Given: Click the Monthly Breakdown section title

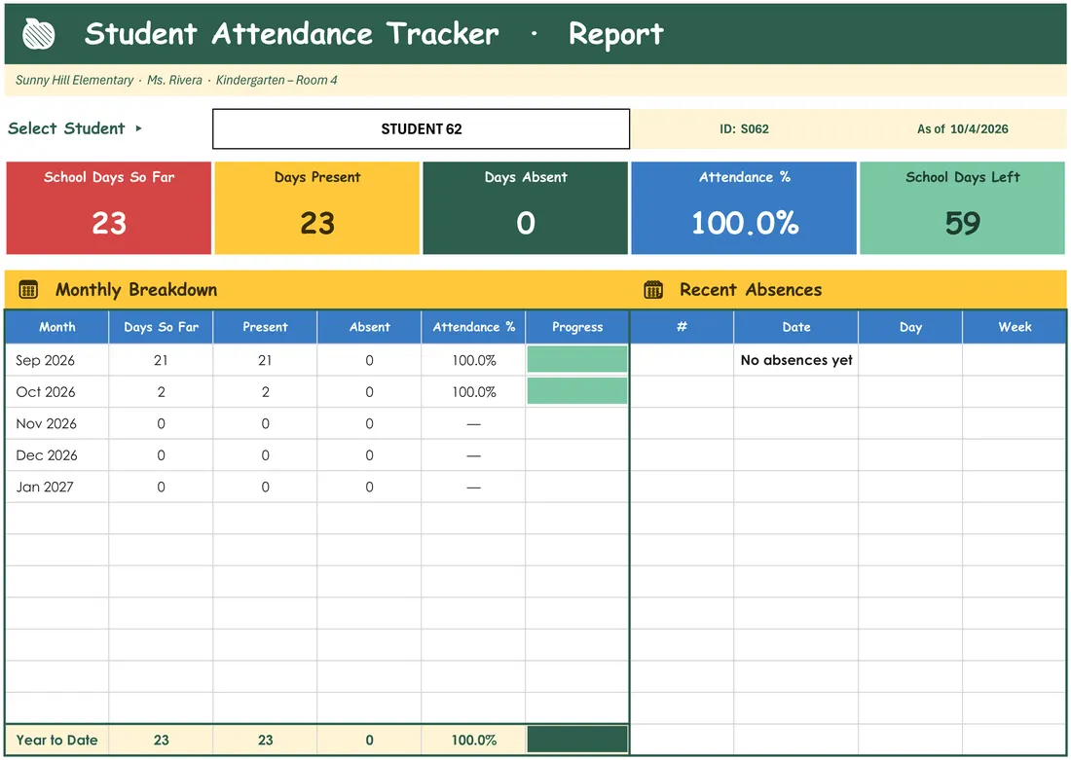Looking at the screenshot, I should click(x=136, y=290).
